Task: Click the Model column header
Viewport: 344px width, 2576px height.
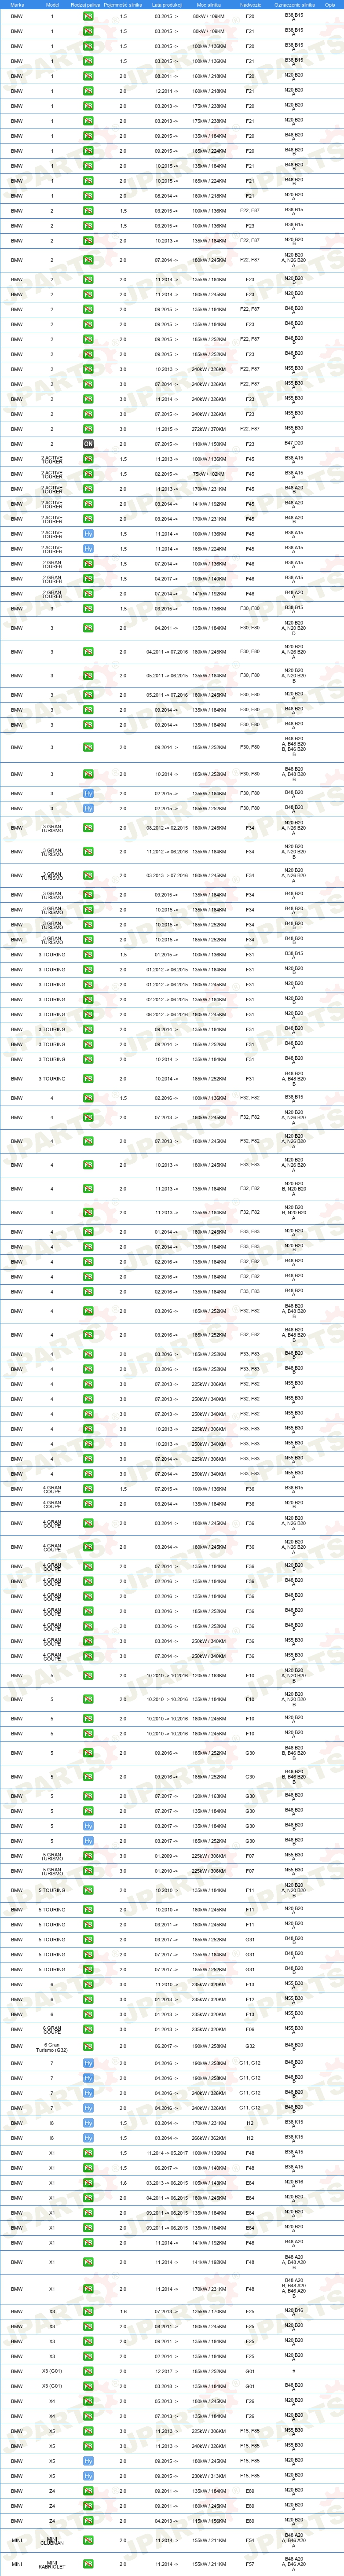Action: pos(53,5)
